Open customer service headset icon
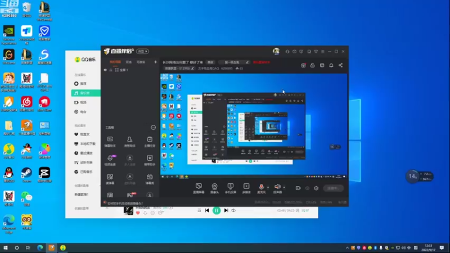 pyautogui.click(x=287, y=52)
